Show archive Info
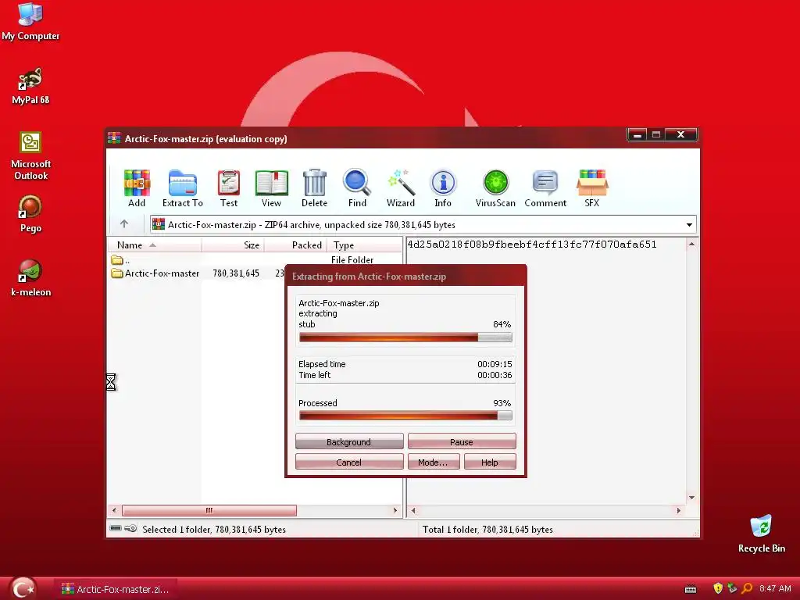800x600 pixels. point(443,188)
